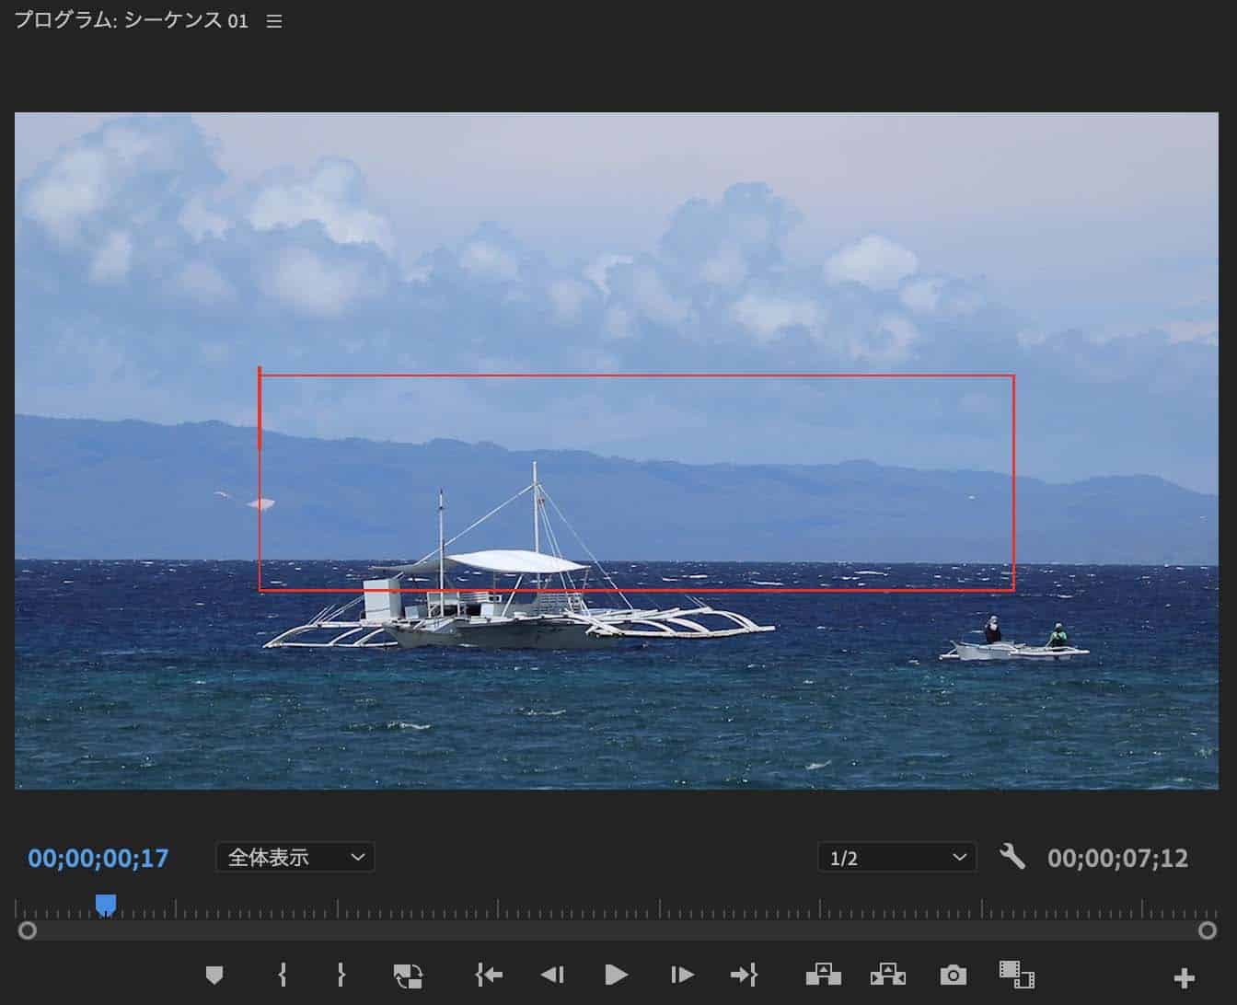This screenshot has width=1237, height=1005.
Task: Mark In point at the playhead
Action: pos(283,975)
